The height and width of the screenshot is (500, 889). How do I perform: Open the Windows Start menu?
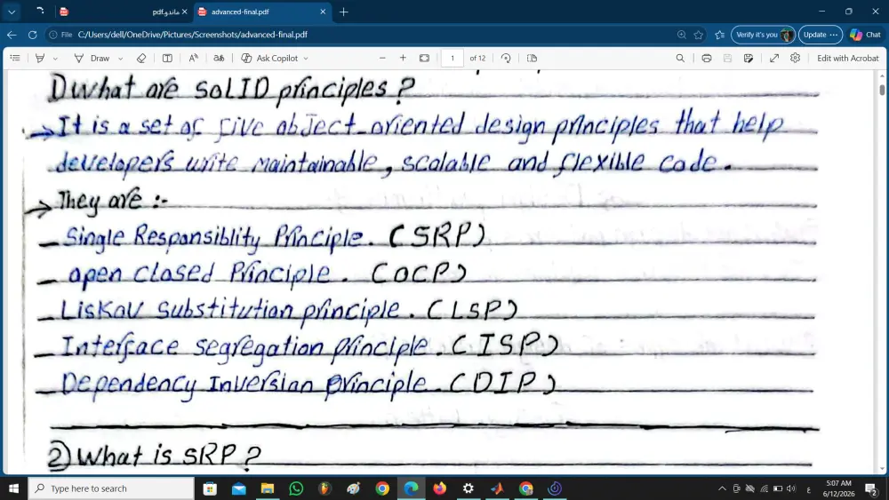pos(13,488)
